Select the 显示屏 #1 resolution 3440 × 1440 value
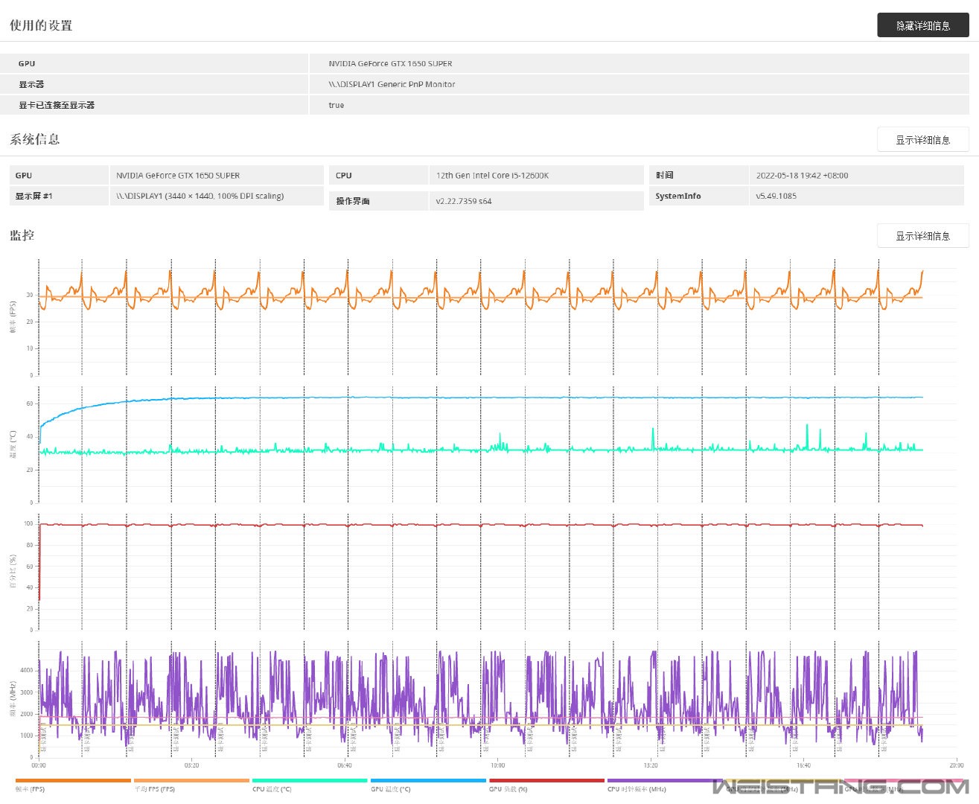The image size is (979, 804). click(x=200, y=197)
